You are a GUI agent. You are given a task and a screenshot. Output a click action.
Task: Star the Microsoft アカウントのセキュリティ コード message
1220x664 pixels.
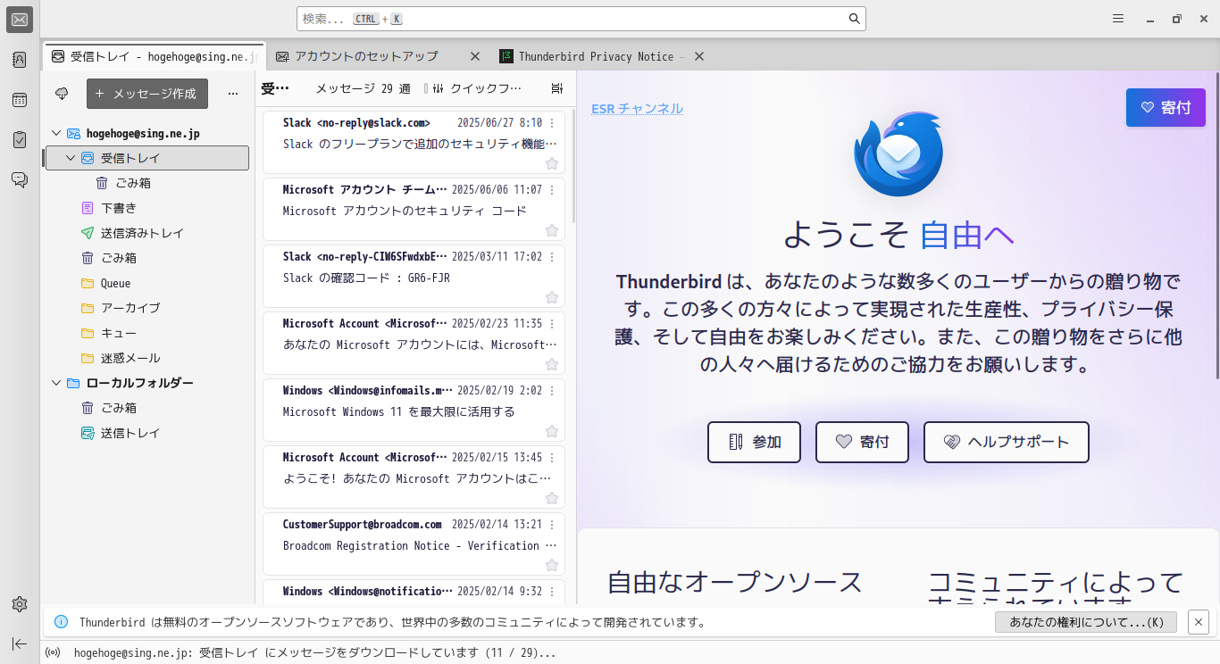[x=552, y=230]
